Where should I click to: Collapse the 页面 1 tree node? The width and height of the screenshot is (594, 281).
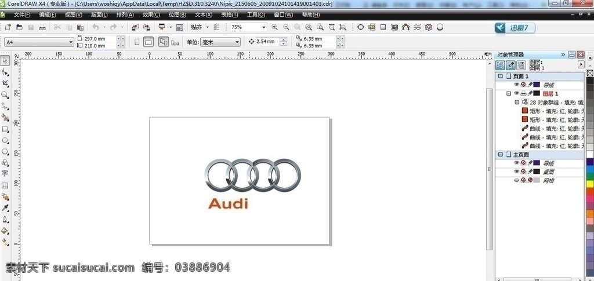click(500, 76)
